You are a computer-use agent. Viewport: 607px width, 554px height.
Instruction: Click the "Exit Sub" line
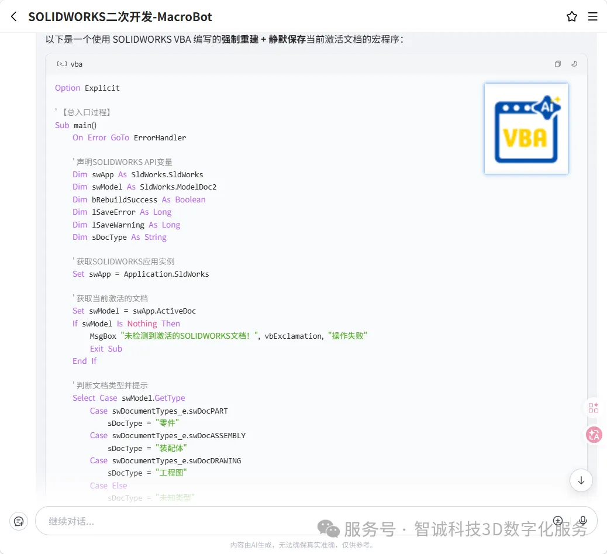(106, 349)
